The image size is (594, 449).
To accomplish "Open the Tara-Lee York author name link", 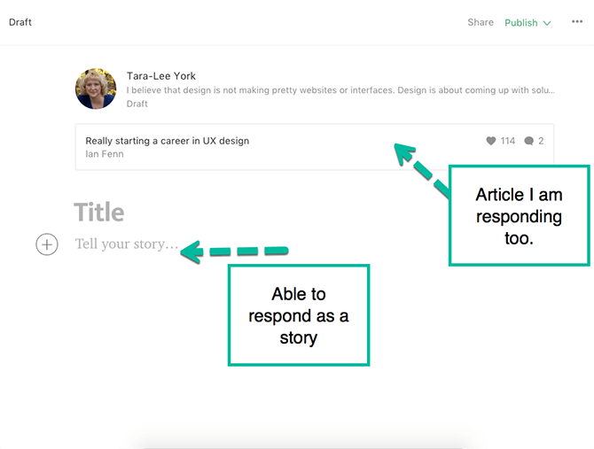I will click(161, 76).
